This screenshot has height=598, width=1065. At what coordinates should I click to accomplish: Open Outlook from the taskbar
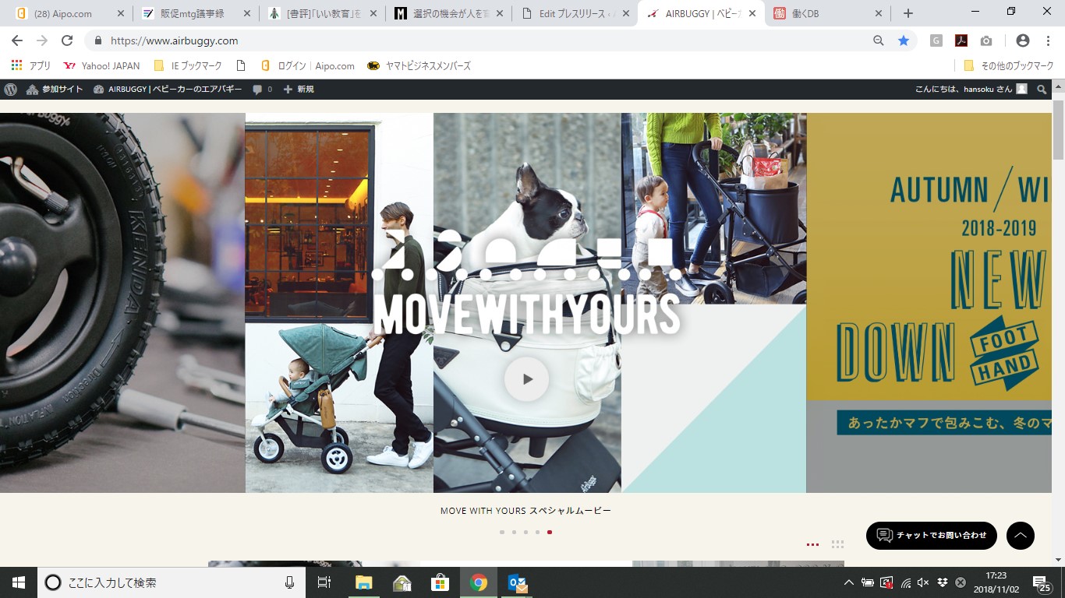(x=517, y=582)
